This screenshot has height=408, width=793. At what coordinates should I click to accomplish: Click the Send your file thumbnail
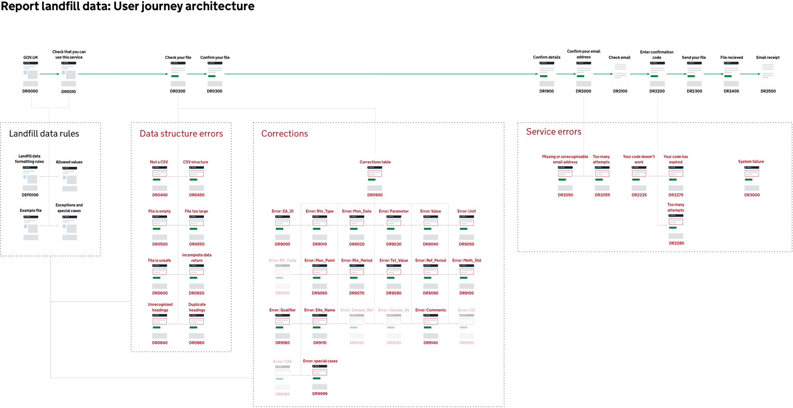[x=694, y=74]
